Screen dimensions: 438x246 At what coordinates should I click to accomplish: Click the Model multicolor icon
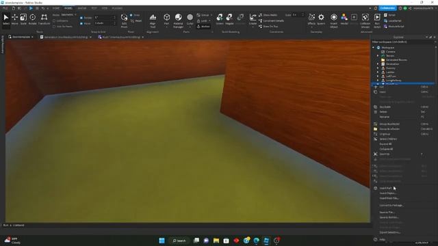(344, 20)
